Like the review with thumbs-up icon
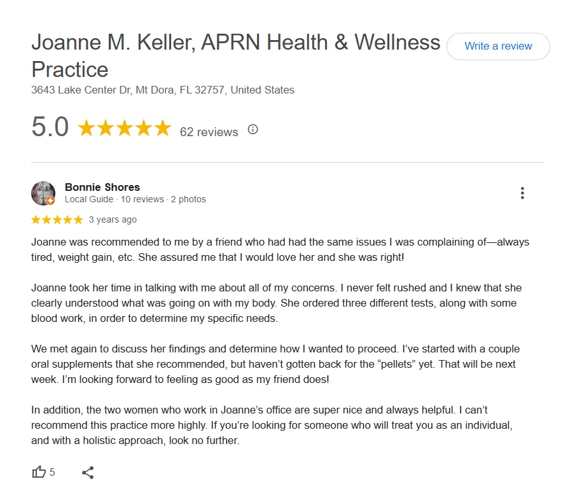582x500 pixels. click(x=39, y=472)
